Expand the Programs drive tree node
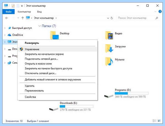The width and height of the screenshot is (165, 126). tap(5, 56)
